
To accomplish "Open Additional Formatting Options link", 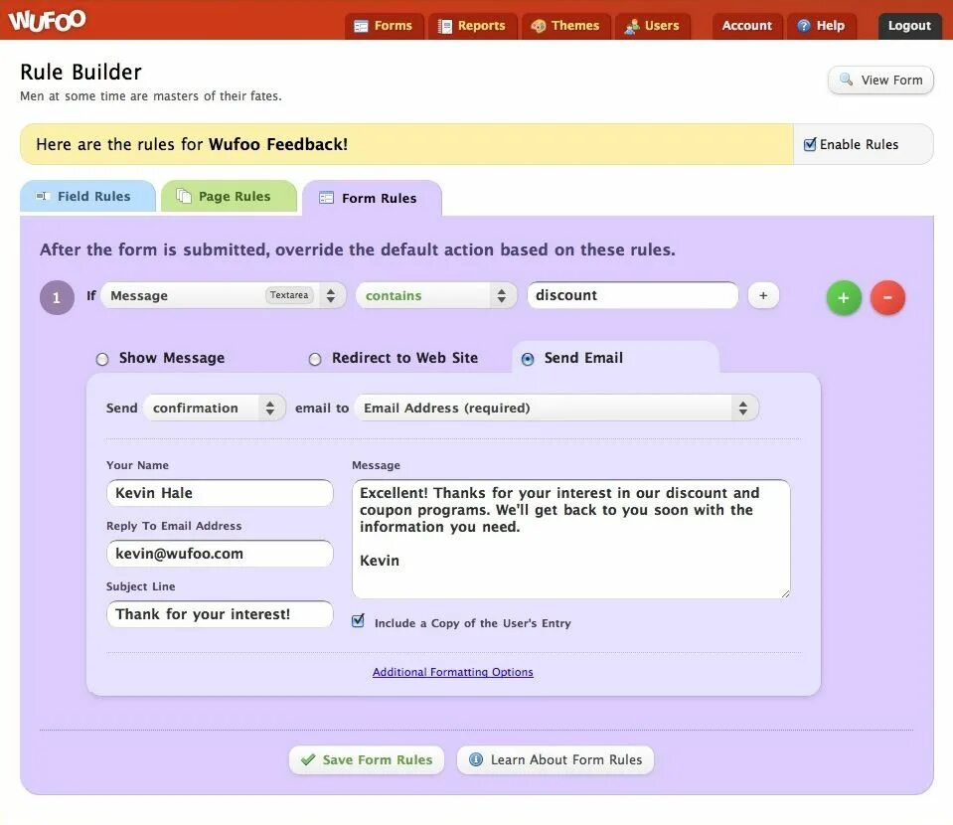I will point(453,672).
